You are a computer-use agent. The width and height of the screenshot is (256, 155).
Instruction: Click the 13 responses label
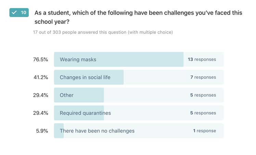coord(202,59)
